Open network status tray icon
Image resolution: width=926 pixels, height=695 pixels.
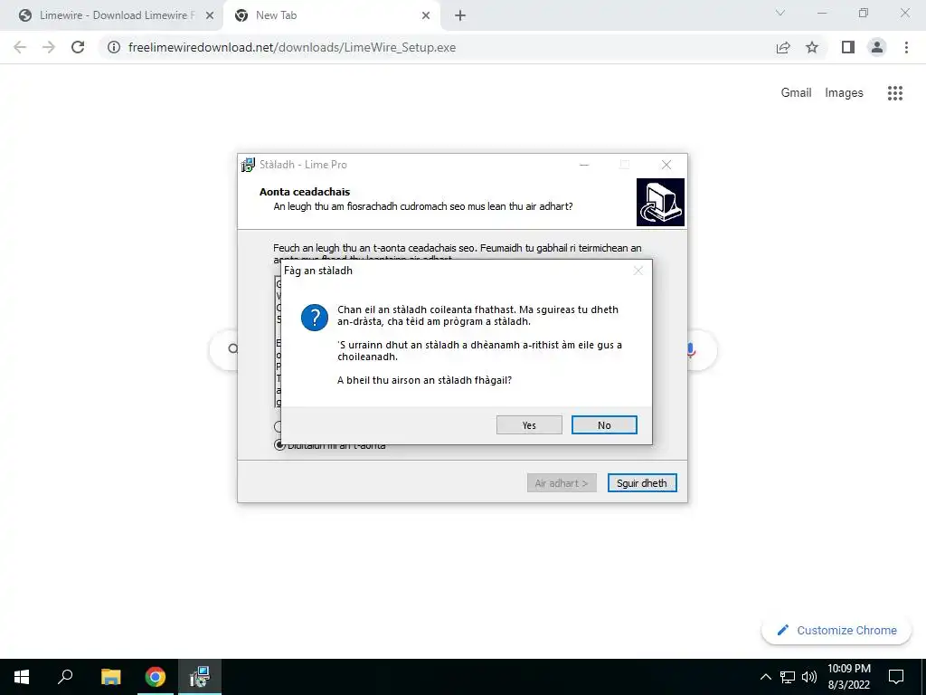point(788,677)
